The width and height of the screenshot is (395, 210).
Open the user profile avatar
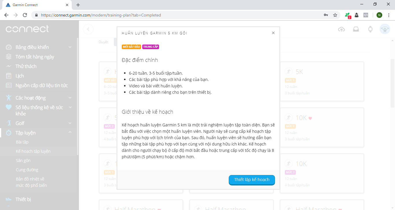[385, 29]
